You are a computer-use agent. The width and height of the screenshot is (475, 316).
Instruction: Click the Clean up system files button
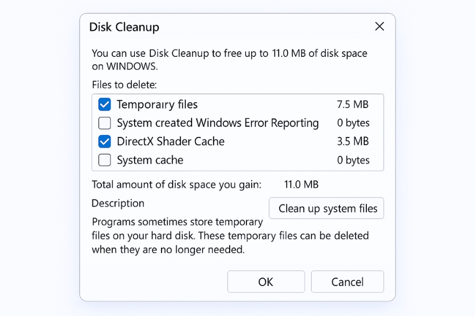click(326, 208)
